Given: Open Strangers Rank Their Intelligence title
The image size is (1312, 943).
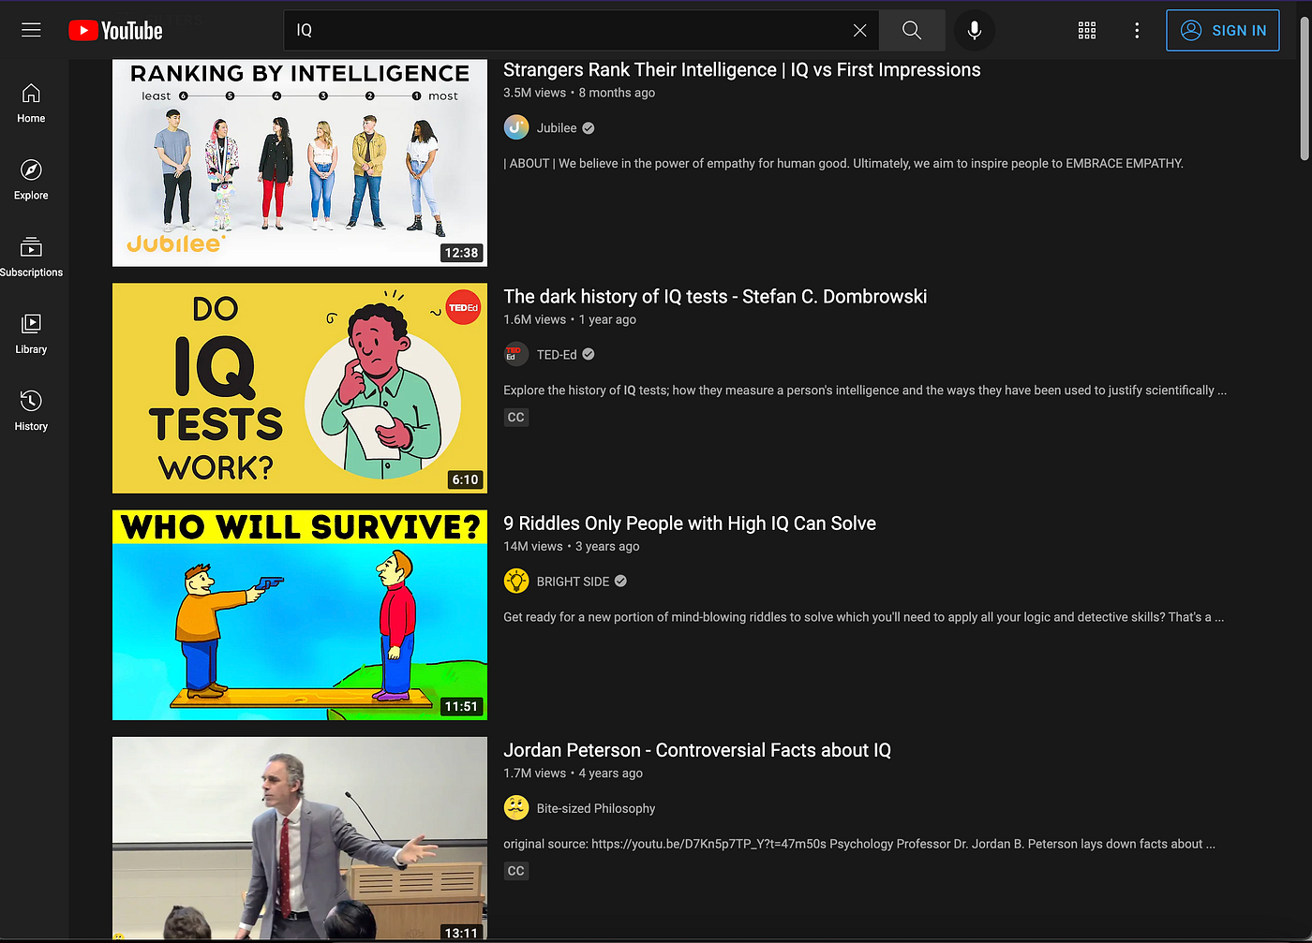Looking at the screenshot, I should 742,69.
